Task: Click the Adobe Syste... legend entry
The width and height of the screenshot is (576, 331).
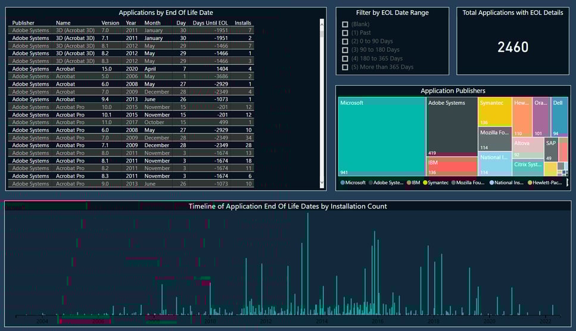Action: (386, 182)
